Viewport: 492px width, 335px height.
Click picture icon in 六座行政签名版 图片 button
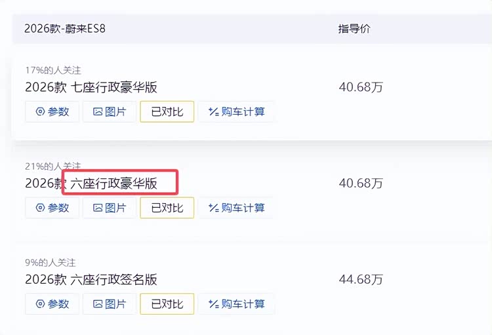98,304
